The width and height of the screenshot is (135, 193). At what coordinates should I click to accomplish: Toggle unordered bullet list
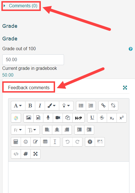(81, 106)
